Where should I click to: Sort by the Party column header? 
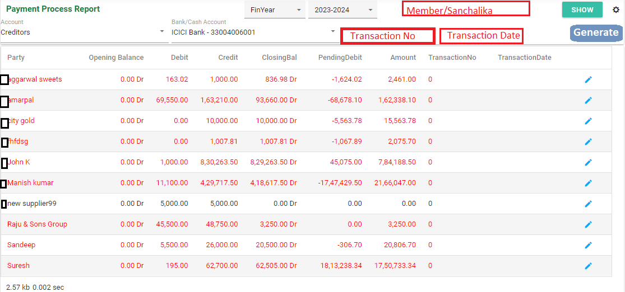[x=16, y=58]
